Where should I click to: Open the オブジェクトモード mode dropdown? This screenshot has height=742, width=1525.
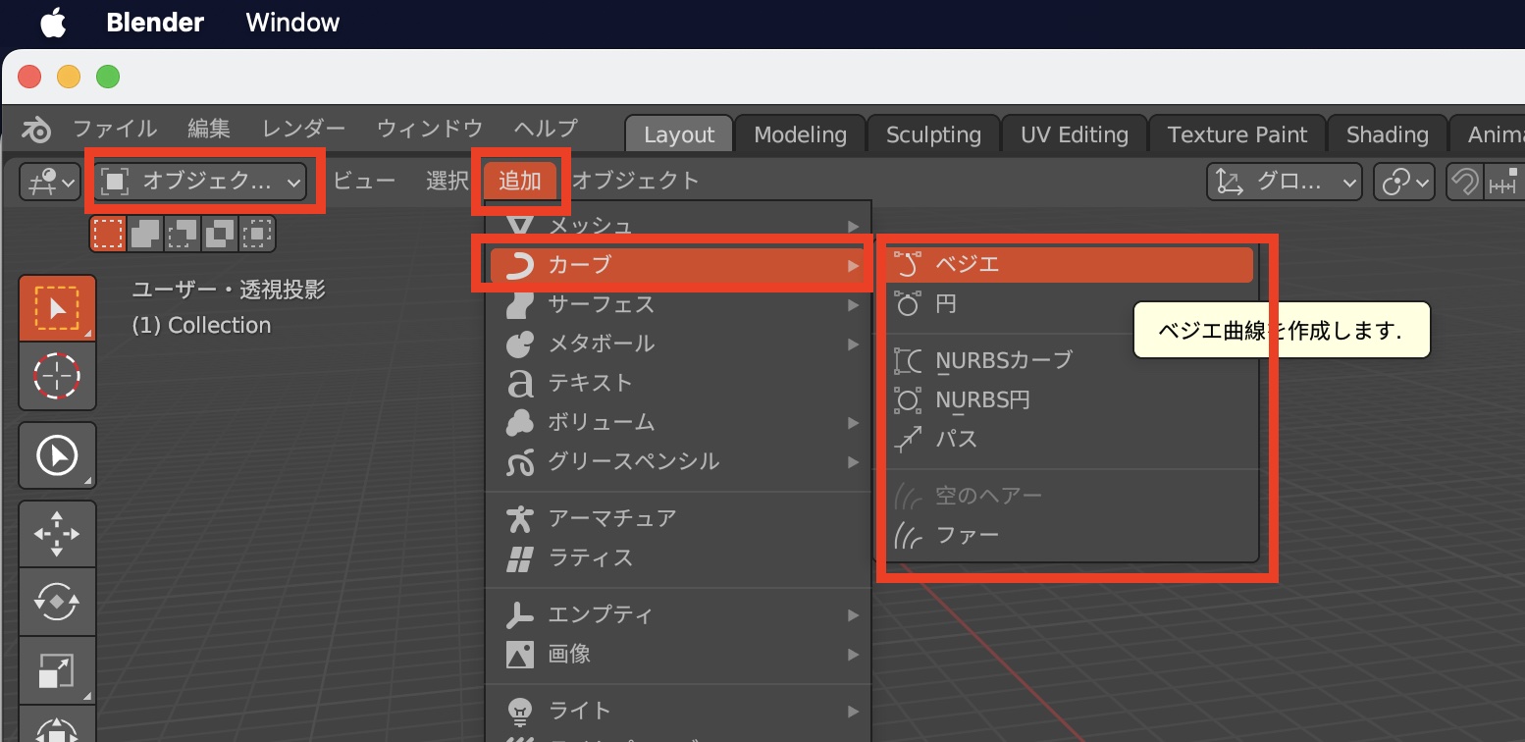click(x=201, y=182)
